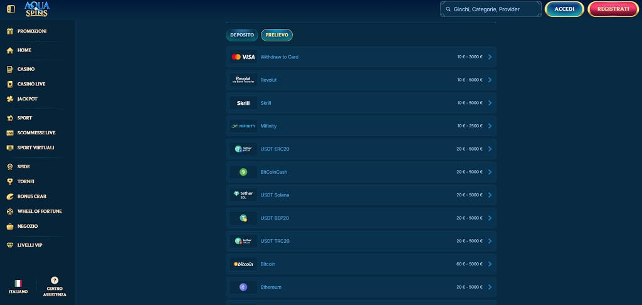Click the Visa Mastercard logo
This screenshot has height=305, width=642.
243,57
